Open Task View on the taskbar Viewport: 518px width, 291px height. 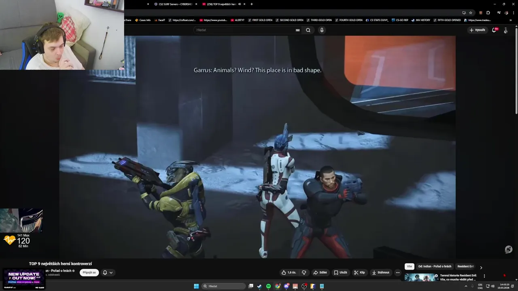pos(251,286)
